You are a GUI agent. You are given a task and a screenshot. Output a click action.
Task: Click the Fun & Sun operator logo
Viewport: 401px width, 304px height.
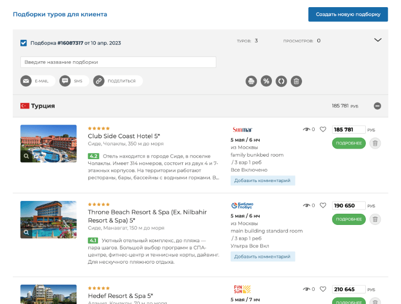(242, 289)
